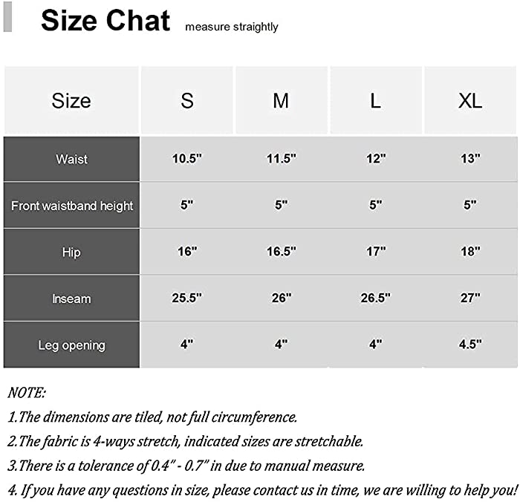Select the XL size column header
520x502 pixels.
tap(470, 100)
